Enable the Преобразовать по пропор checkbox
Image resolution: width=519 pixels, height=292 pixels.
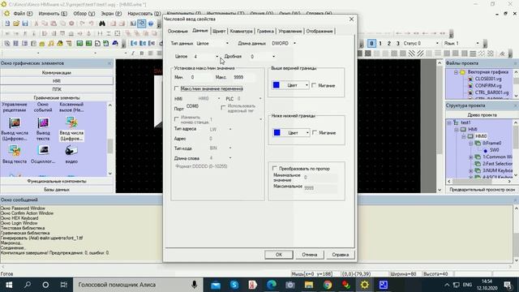click(275, 169)
